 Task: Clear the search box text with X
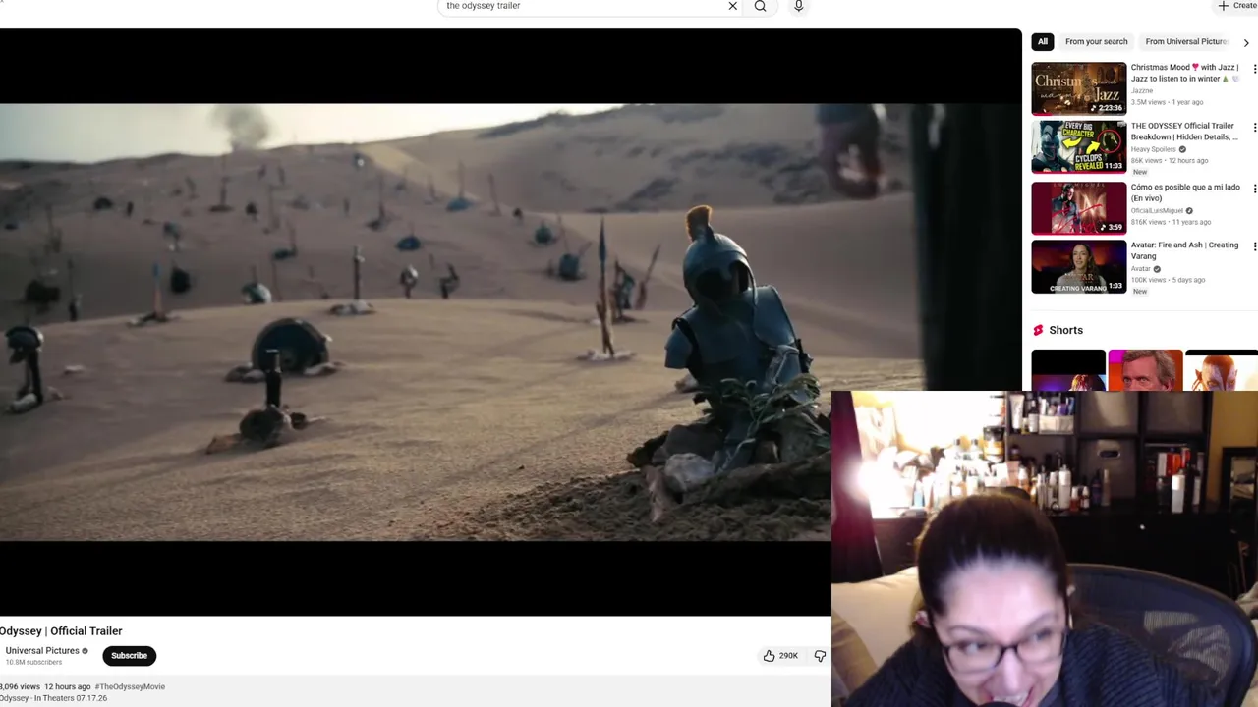732,6
